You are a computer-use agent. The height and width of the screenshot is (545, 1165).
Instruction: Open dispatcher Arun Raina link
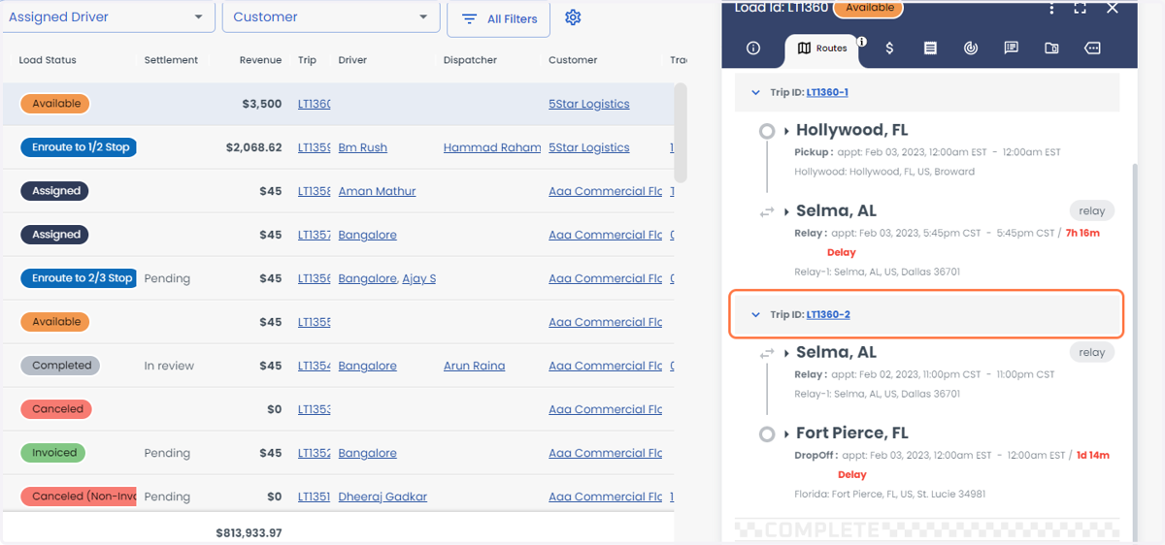coord(474,367)
